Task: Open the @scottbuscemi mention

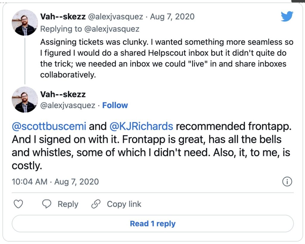Action: click(x=49, y=126)
